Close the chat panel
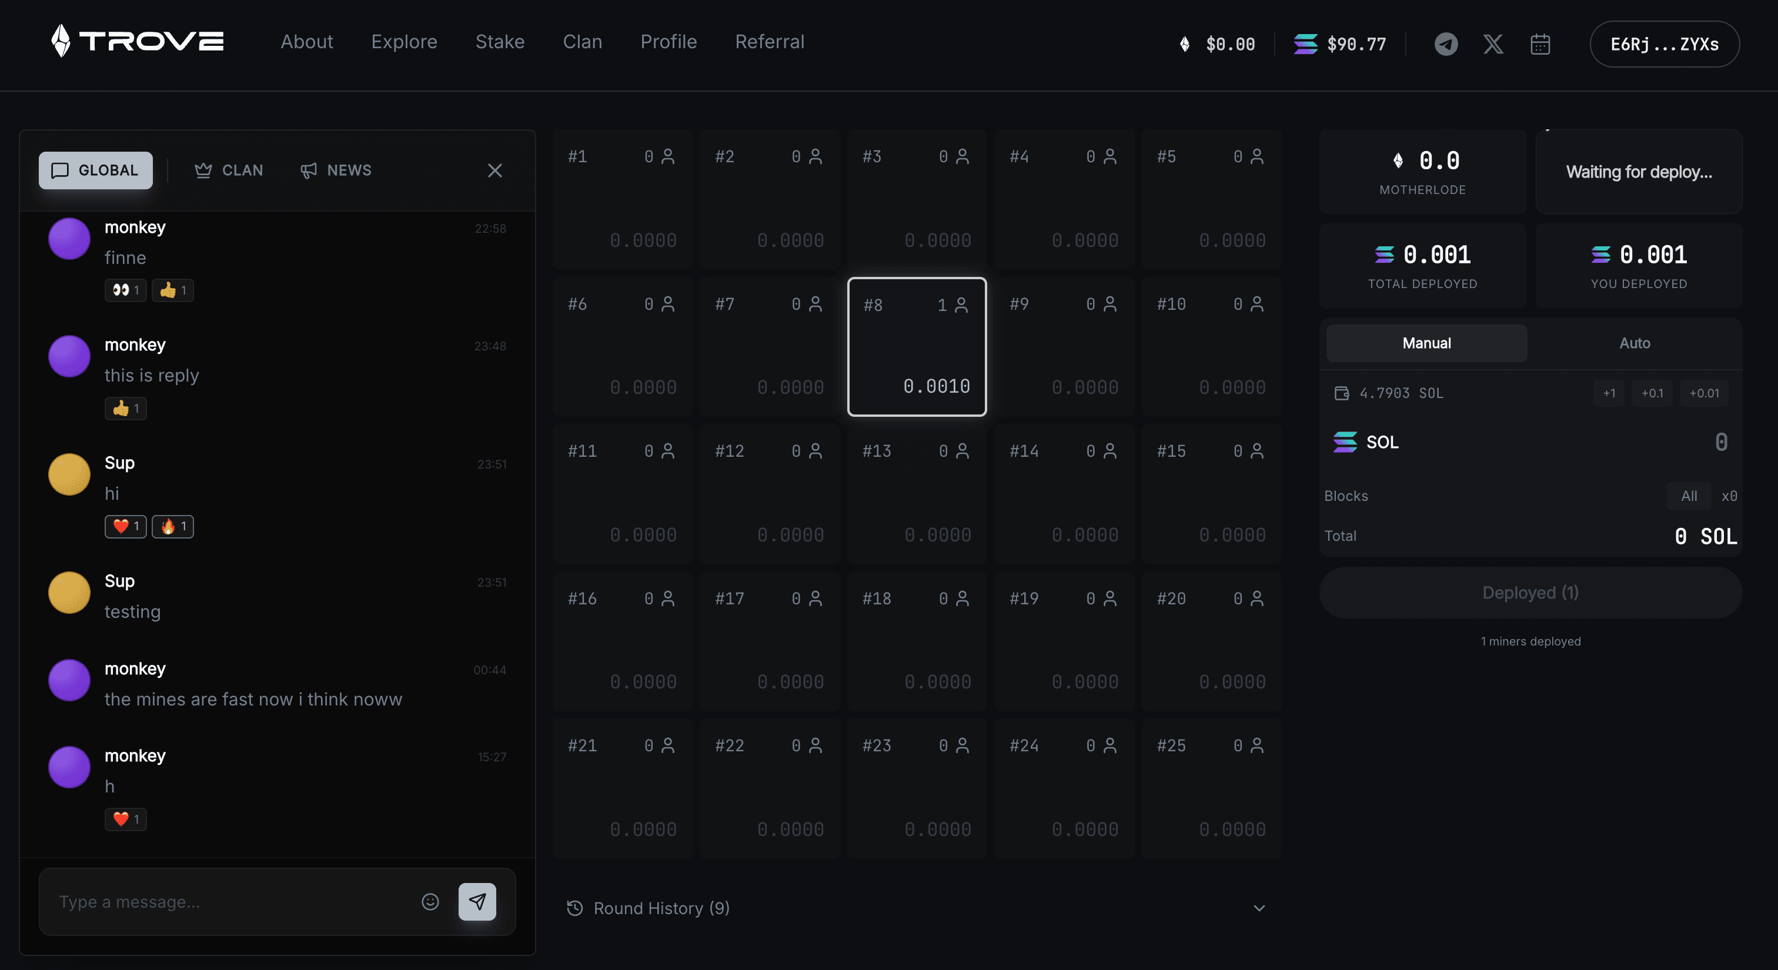The height and width of the screenshot is (970, 1778). [x=495, y=170]
